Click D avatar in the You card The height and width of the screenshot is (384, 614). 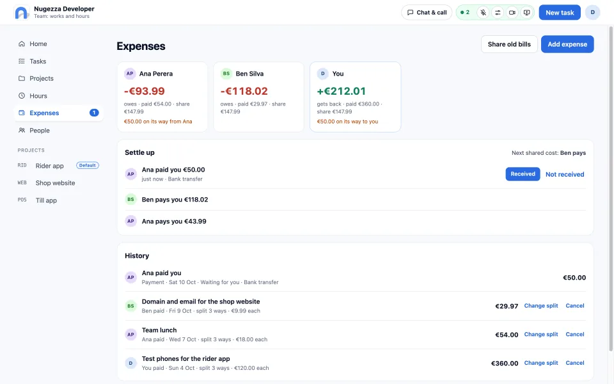(322, 74)
